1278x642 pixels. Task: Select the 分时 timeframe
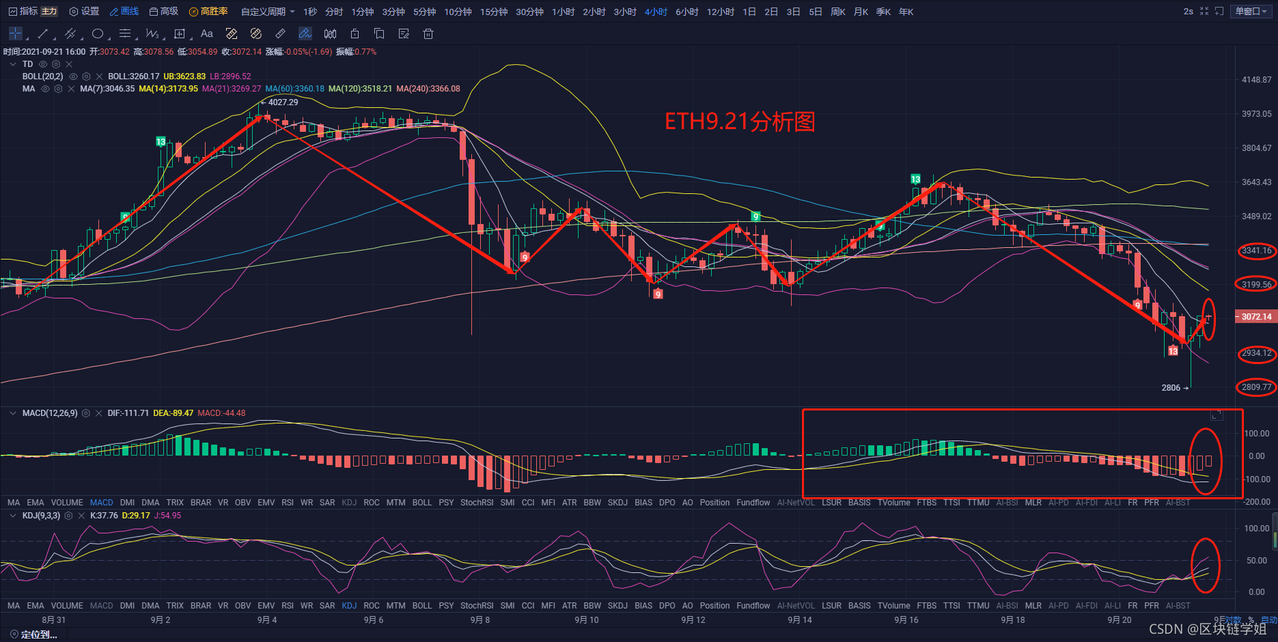pyautogui.click(x=334, y=12)
